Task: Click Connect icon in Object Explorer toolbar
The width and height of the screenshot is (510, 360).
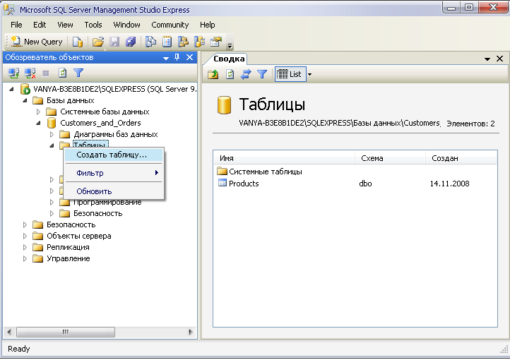Action: pyautogui.click(x=13, y=73)
